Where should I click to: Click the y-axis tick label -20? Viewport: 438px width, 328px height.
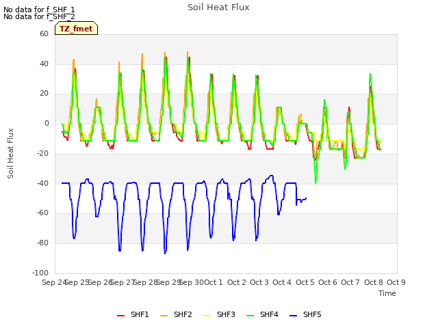coord(42,153)
